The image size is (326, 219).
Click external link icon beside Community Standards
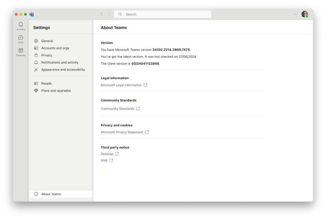tap(138, 109)
